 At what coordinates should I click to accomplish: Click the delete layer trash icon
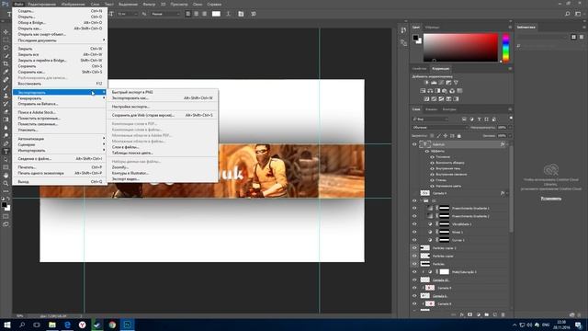point(503,314)
